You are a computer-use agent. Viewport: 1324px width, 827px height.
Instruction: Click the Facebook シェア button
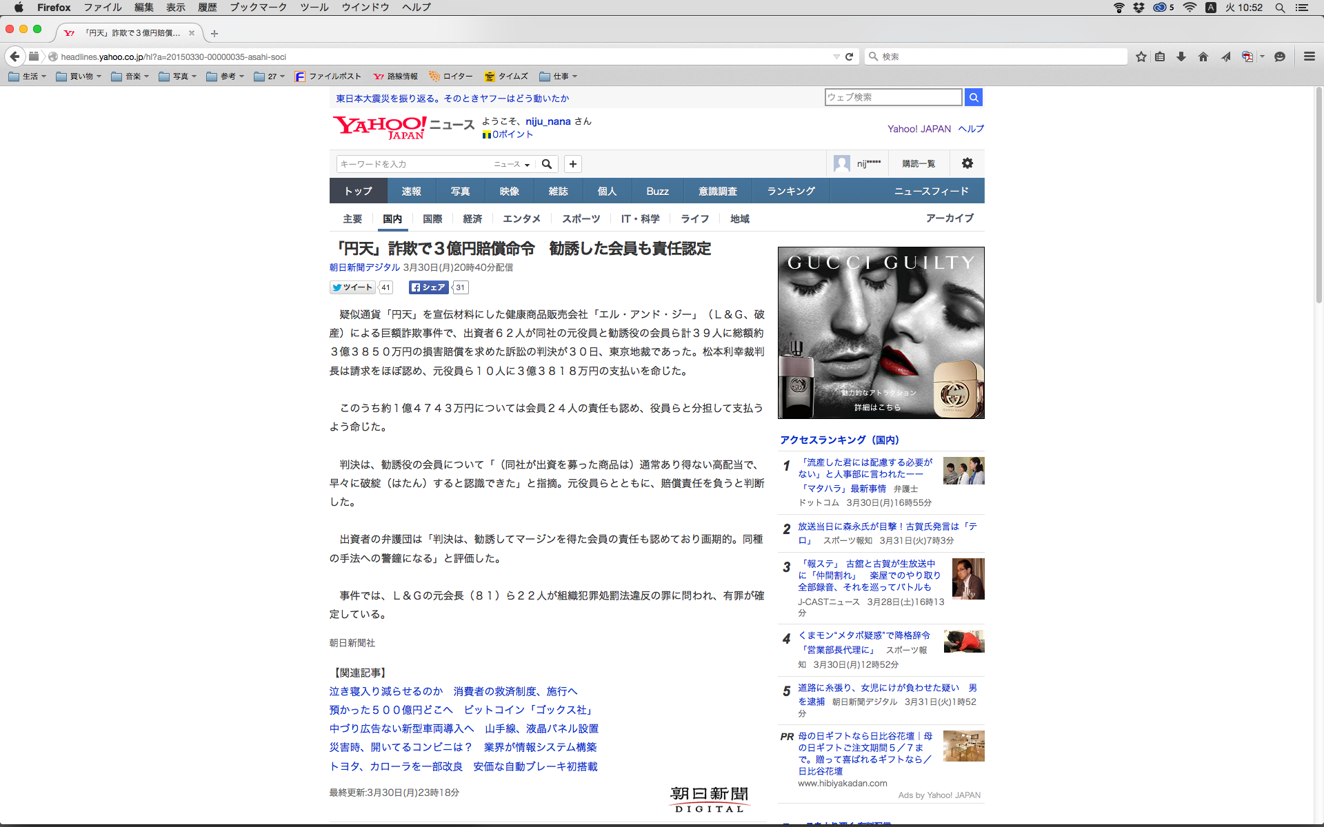point(428,287)
